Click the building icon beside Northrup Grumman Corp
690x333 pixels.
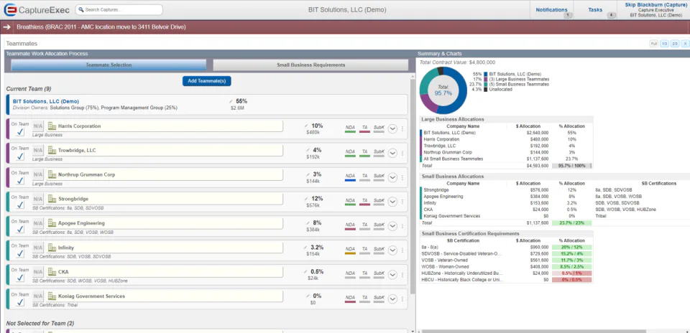52,174
